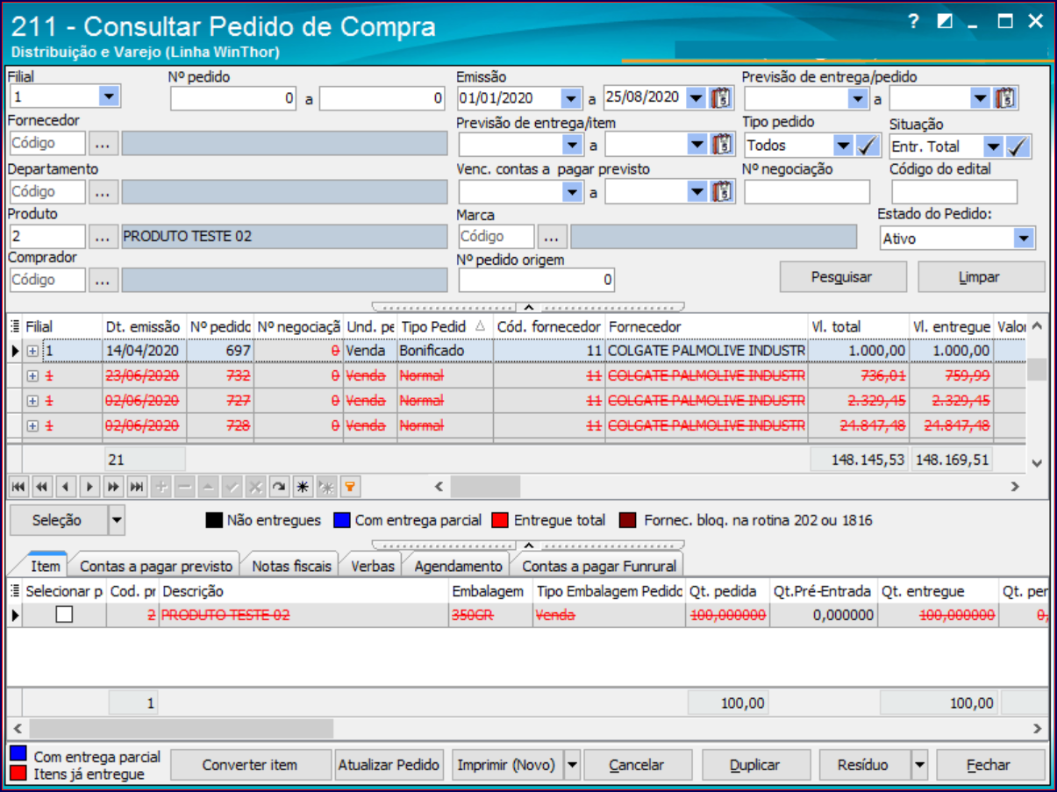Jump back a page of records
1057x792 pixels.
click(x=41, y=486)
